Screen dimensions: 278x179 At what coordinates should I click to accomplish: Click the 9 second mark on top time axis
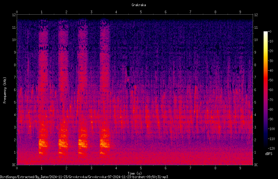tap(240, 12)
